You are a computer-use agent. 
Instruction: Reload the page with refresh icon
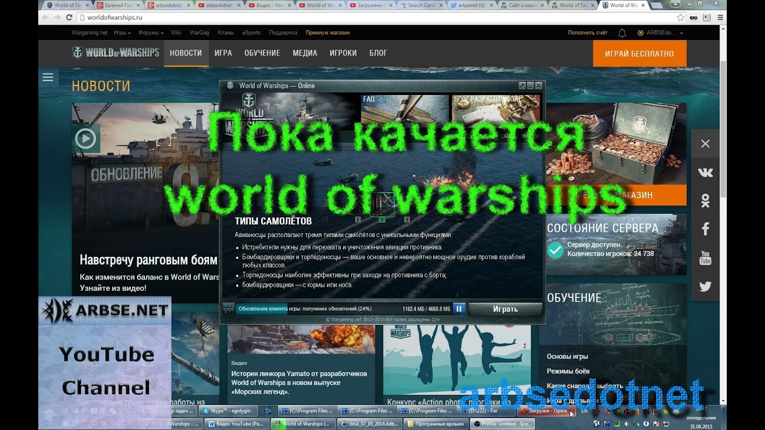69,17
